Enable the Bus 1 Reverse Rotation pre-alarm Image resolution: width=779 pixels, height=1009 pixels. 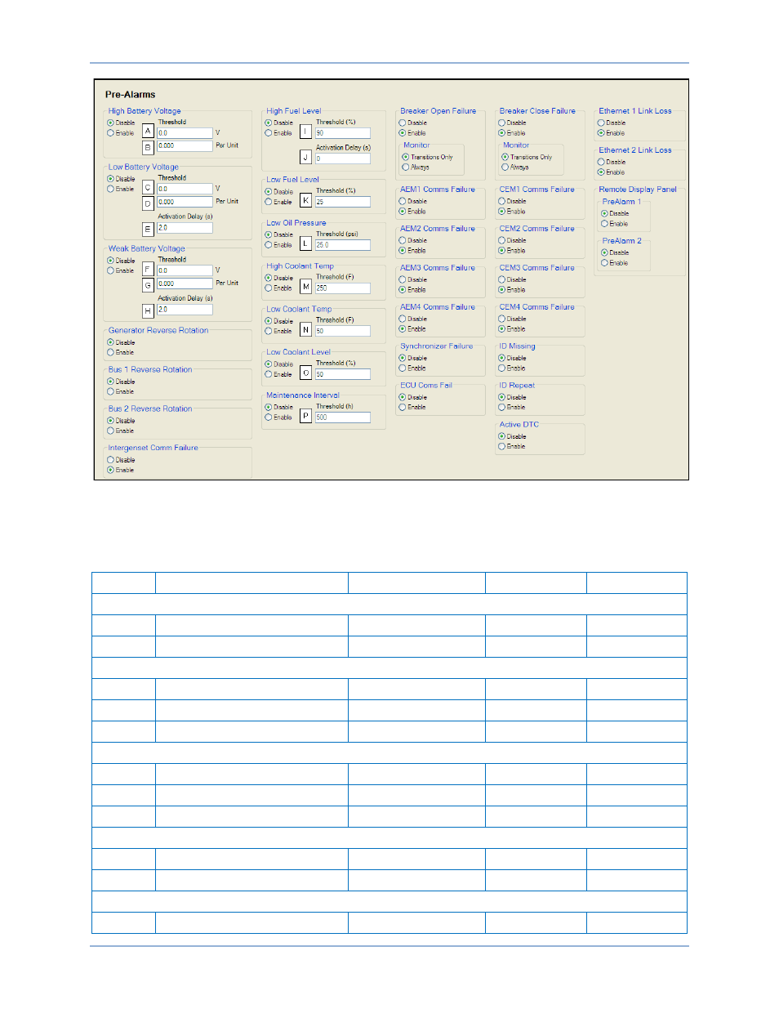pyautogui.click(x=110, y=391)
